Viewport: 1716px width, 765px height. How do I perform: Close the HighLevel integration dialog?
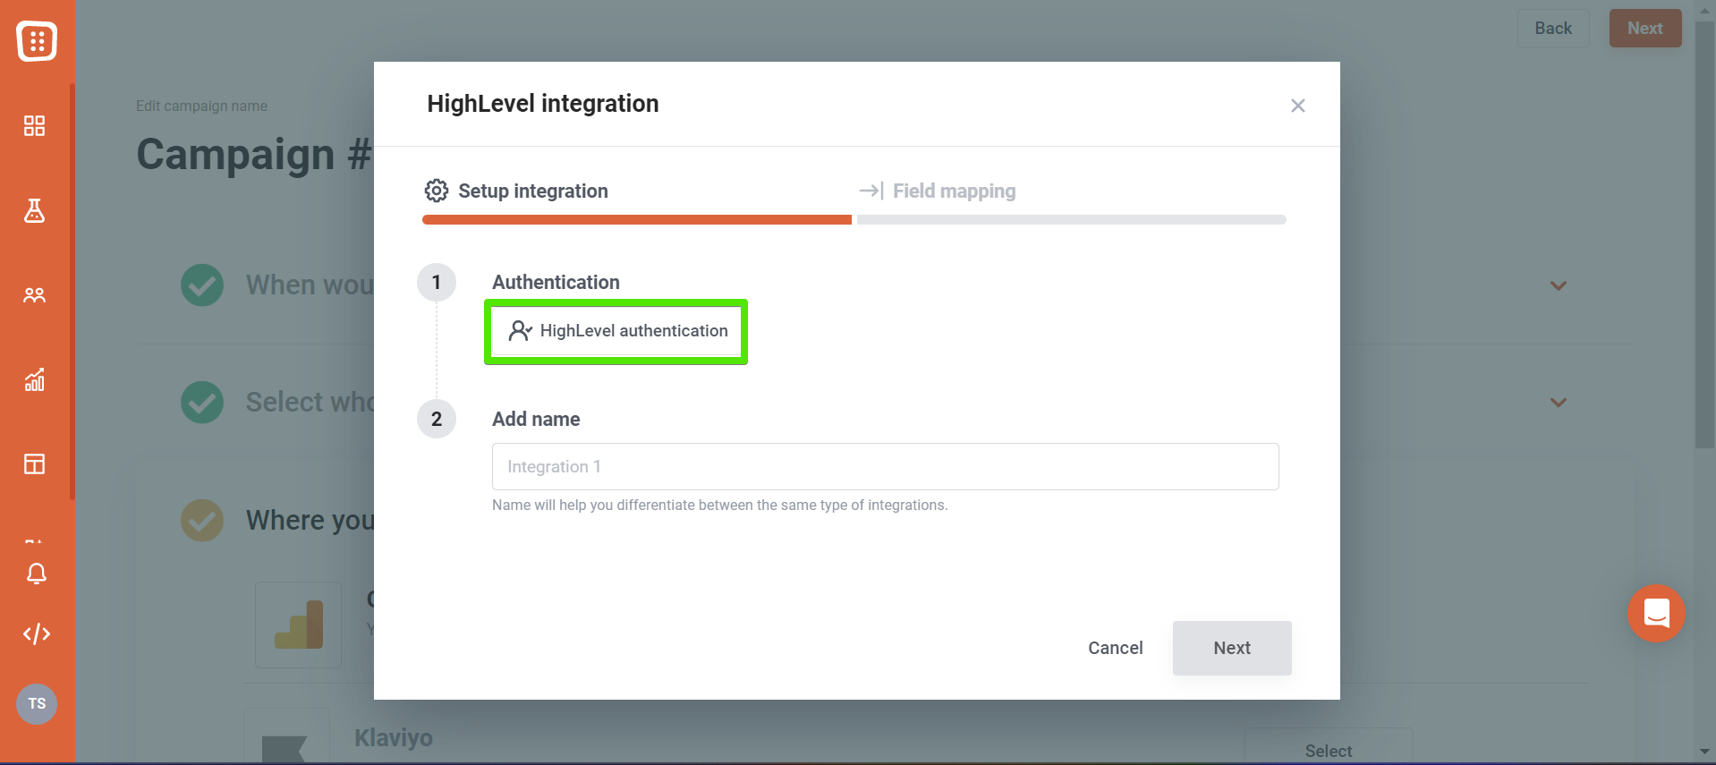(x=1298, y=106)
